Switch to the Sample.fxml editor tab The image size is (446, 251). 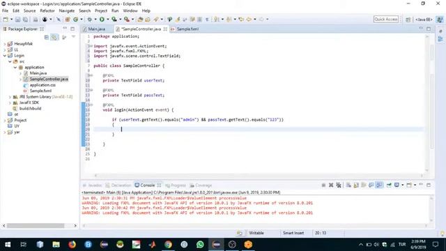tap(187, 29)
